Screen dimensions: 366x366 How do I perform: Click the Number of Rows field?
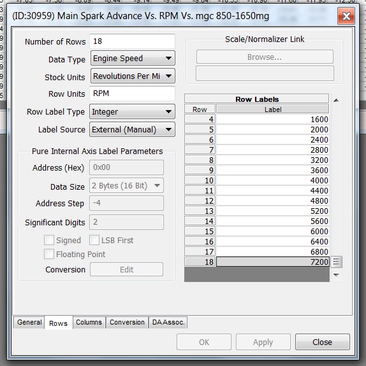tap(133, 41)
